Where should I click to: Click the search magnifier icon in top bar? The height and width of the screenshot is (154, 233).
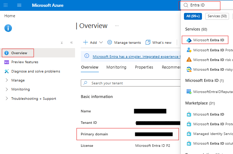click(186, 5)
